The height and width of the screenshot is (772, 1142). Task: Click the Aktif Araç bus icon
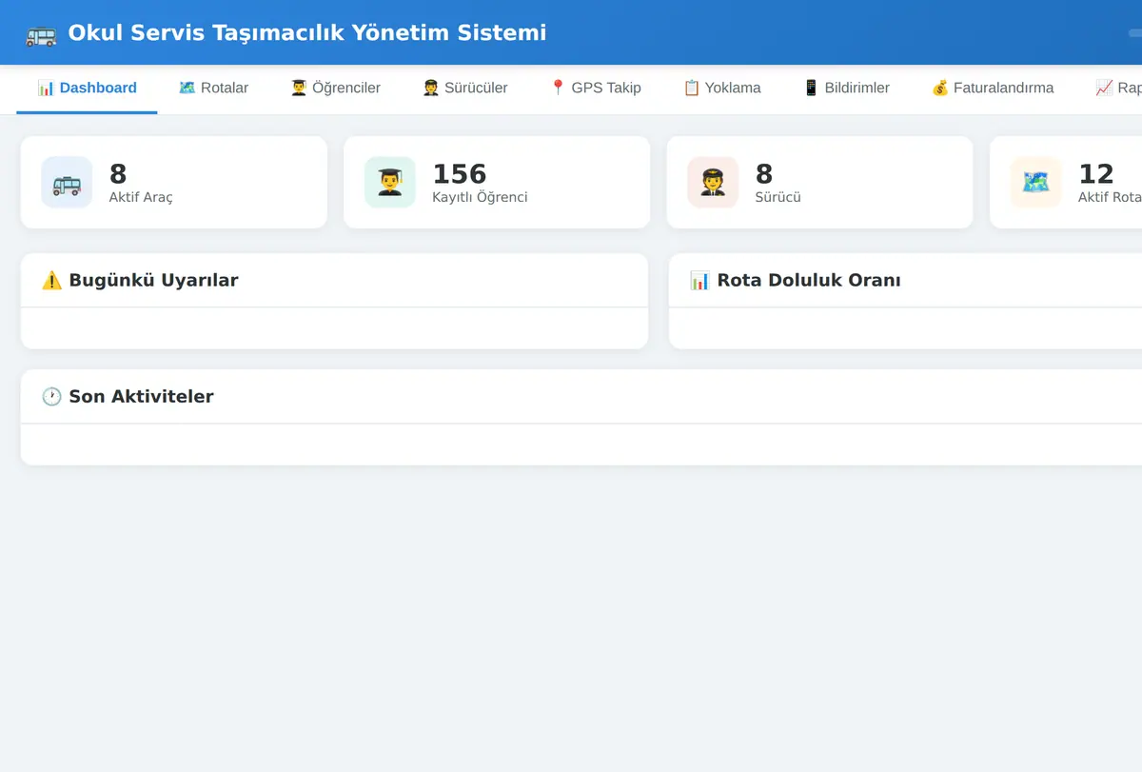(67, 182)
